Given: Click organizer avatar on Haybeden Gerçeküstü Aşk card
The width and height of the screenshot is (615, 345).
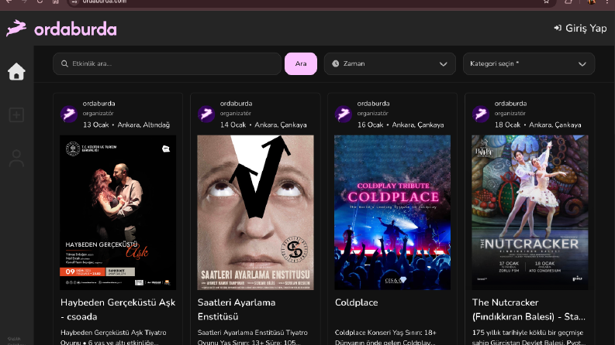Looking at the screenshot, I should tap(69, 114).
